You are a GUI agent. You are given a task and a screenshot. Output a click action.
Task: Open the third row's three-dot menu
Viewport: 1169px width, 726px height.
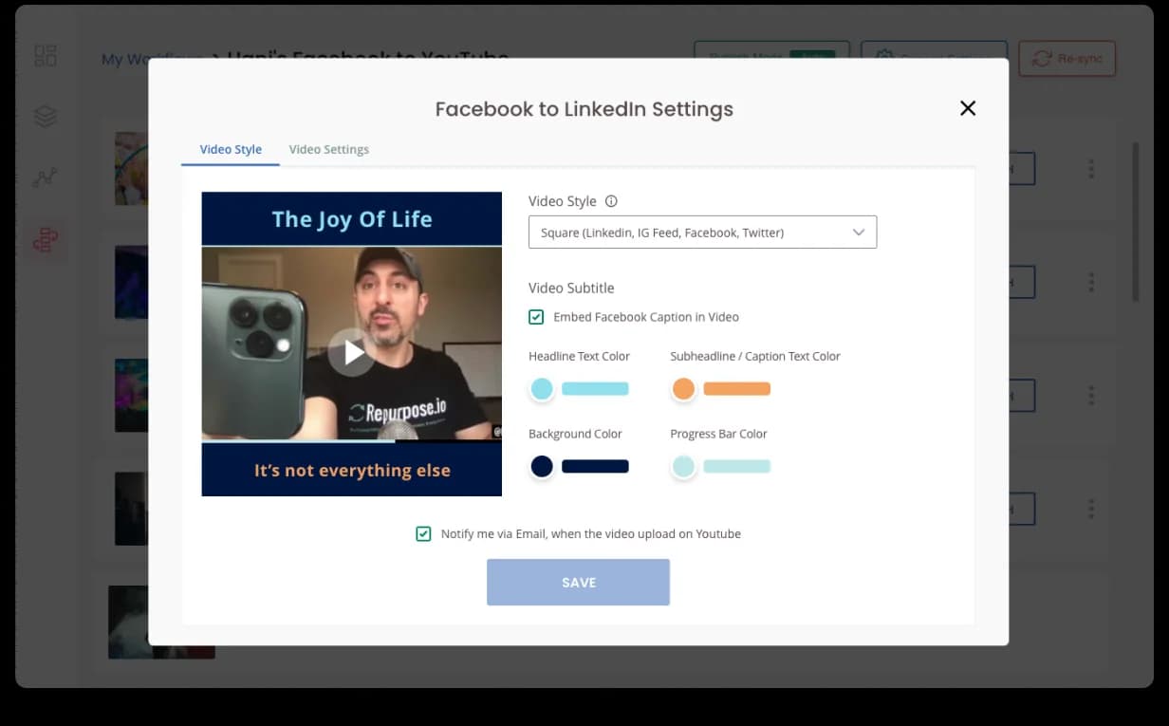coord(1091,395)
